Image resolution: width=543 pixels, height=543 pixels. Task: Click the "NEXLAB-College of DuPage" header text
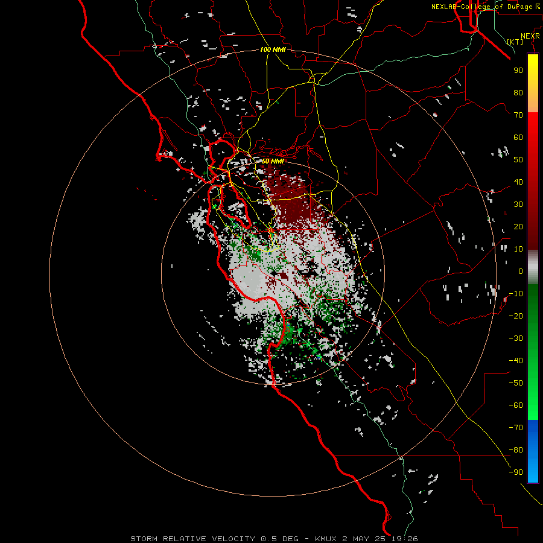[481, 7]
